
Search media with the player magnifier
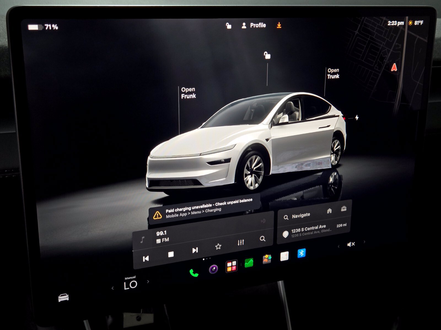(263, 238)
